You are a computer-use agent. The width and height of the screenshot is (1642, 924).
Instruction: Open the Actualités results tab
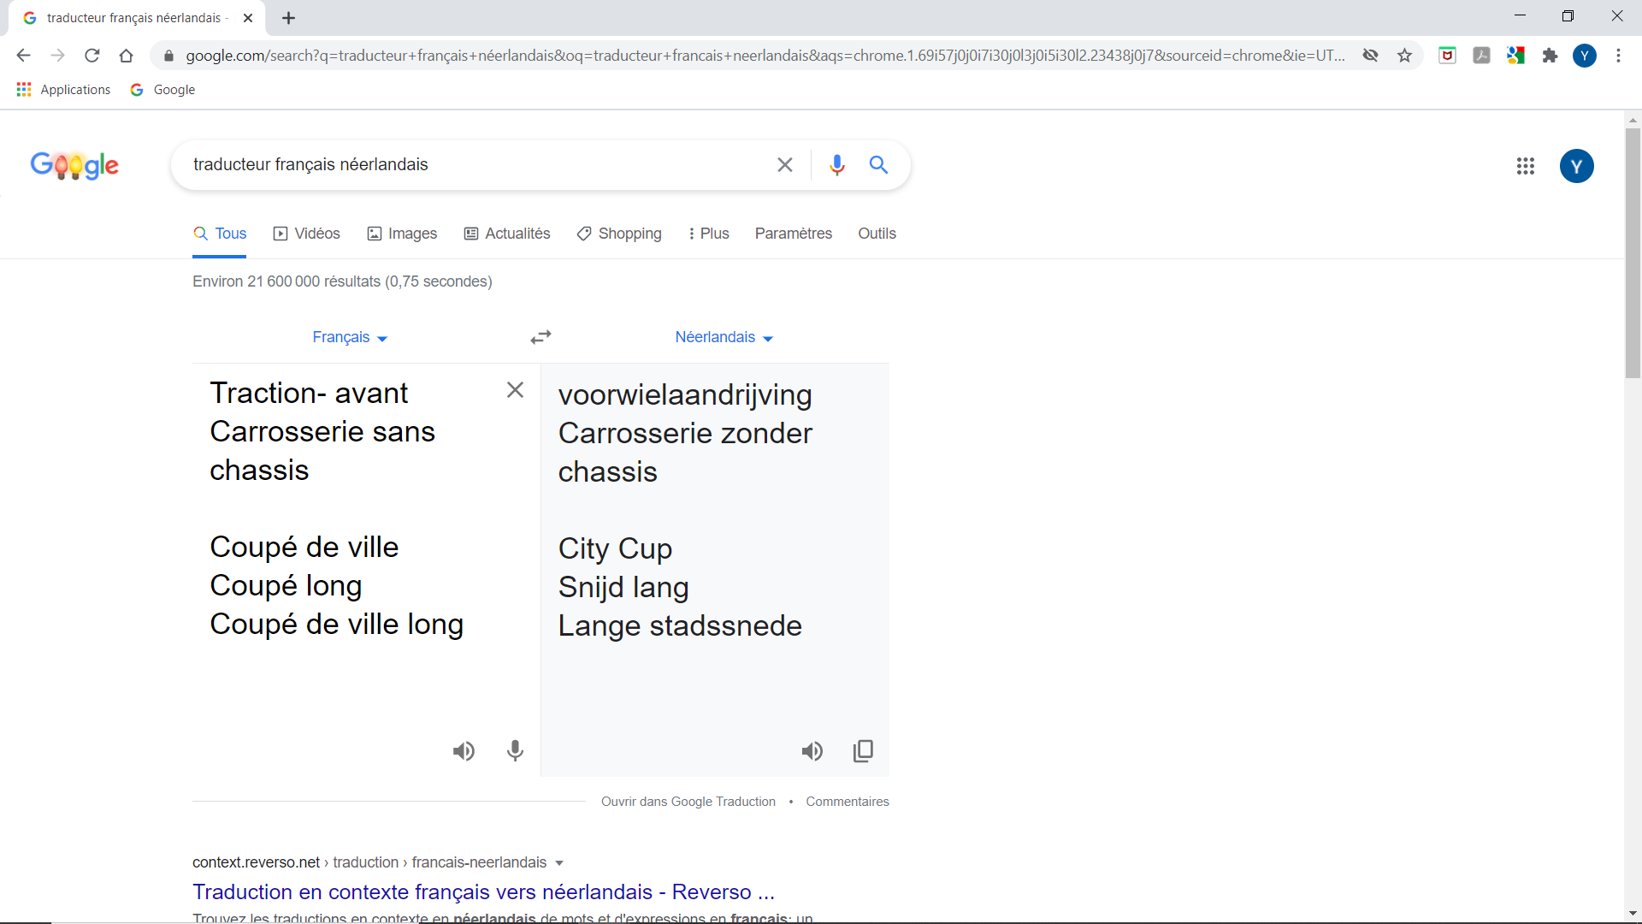coord(507,234)
